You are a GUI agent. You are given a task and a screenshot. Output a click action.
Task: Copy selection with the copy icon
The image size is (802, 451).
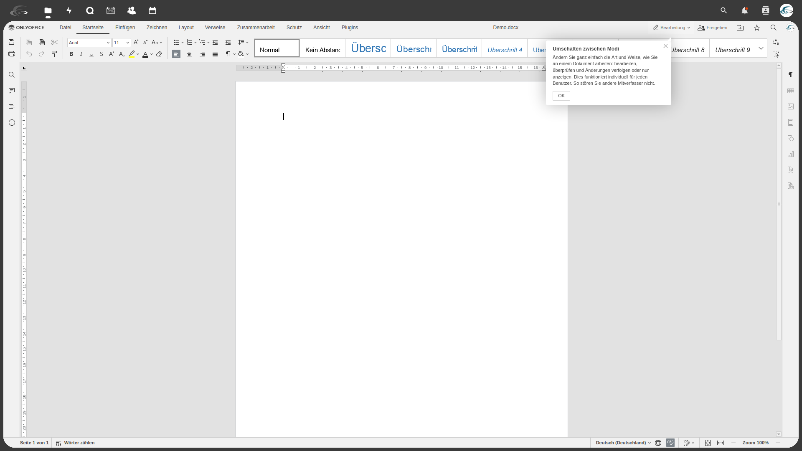coord(29,42)
